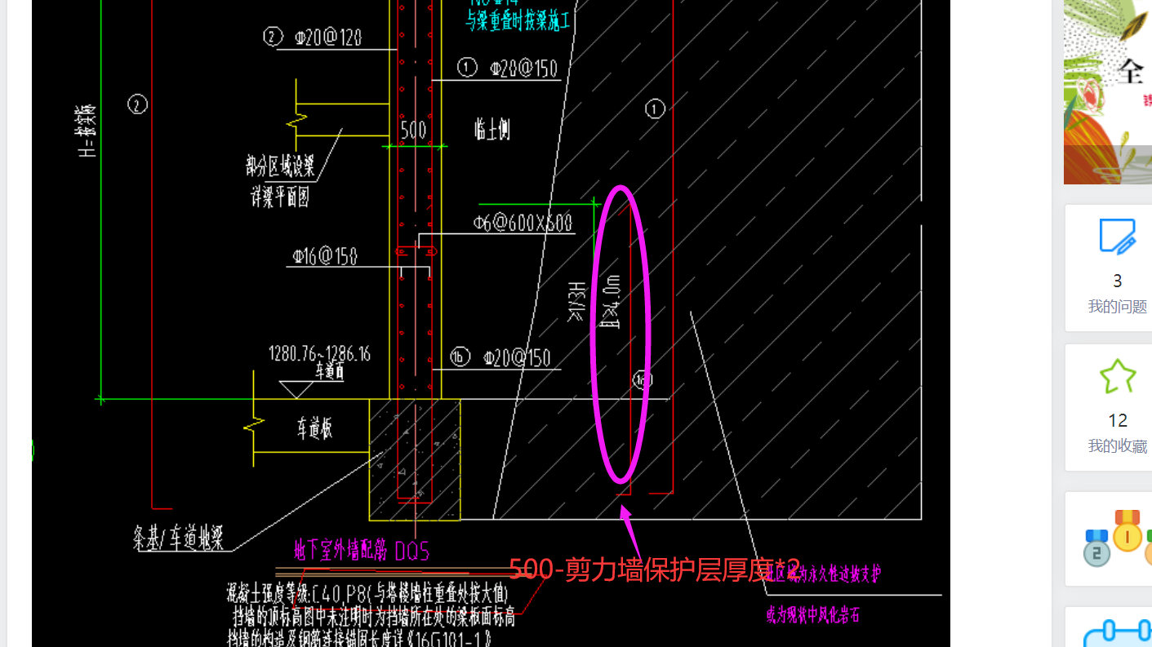
Task: Click the Φ6@600X600 rebar label
Action: (x=523, y=222)
